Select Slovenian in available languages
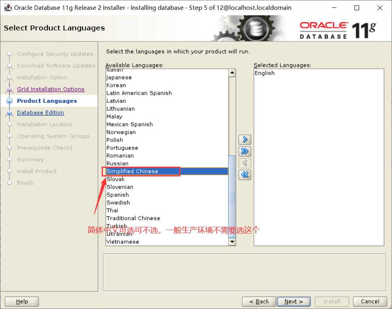Image resolution: width=392 pixels, height=309 pixels. pyautogui.click(x=167, y=187)
